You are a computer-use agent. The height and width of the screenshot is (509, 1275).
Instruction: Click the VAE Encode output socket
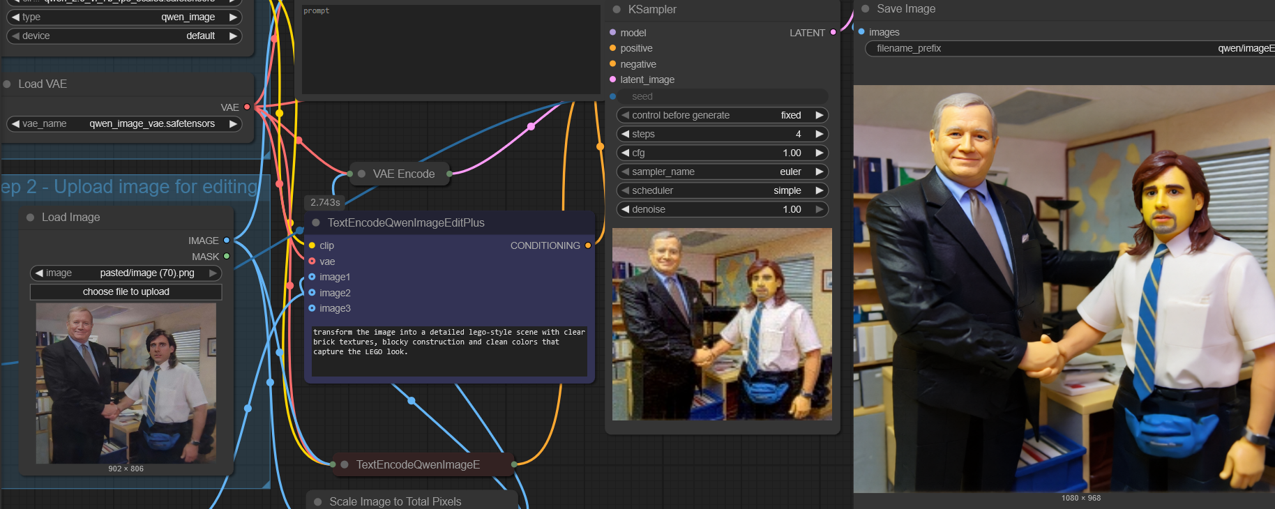(x=449, y=174)
